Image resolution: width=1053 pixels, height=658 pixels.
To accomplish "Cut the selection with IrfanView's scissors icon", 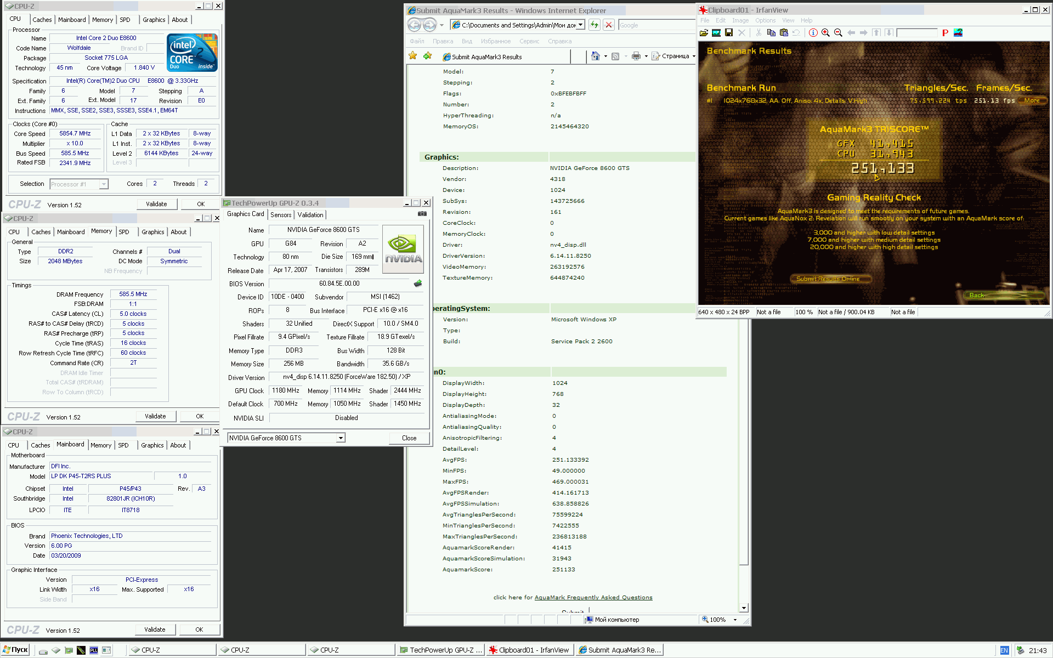I will coord(758,33).
